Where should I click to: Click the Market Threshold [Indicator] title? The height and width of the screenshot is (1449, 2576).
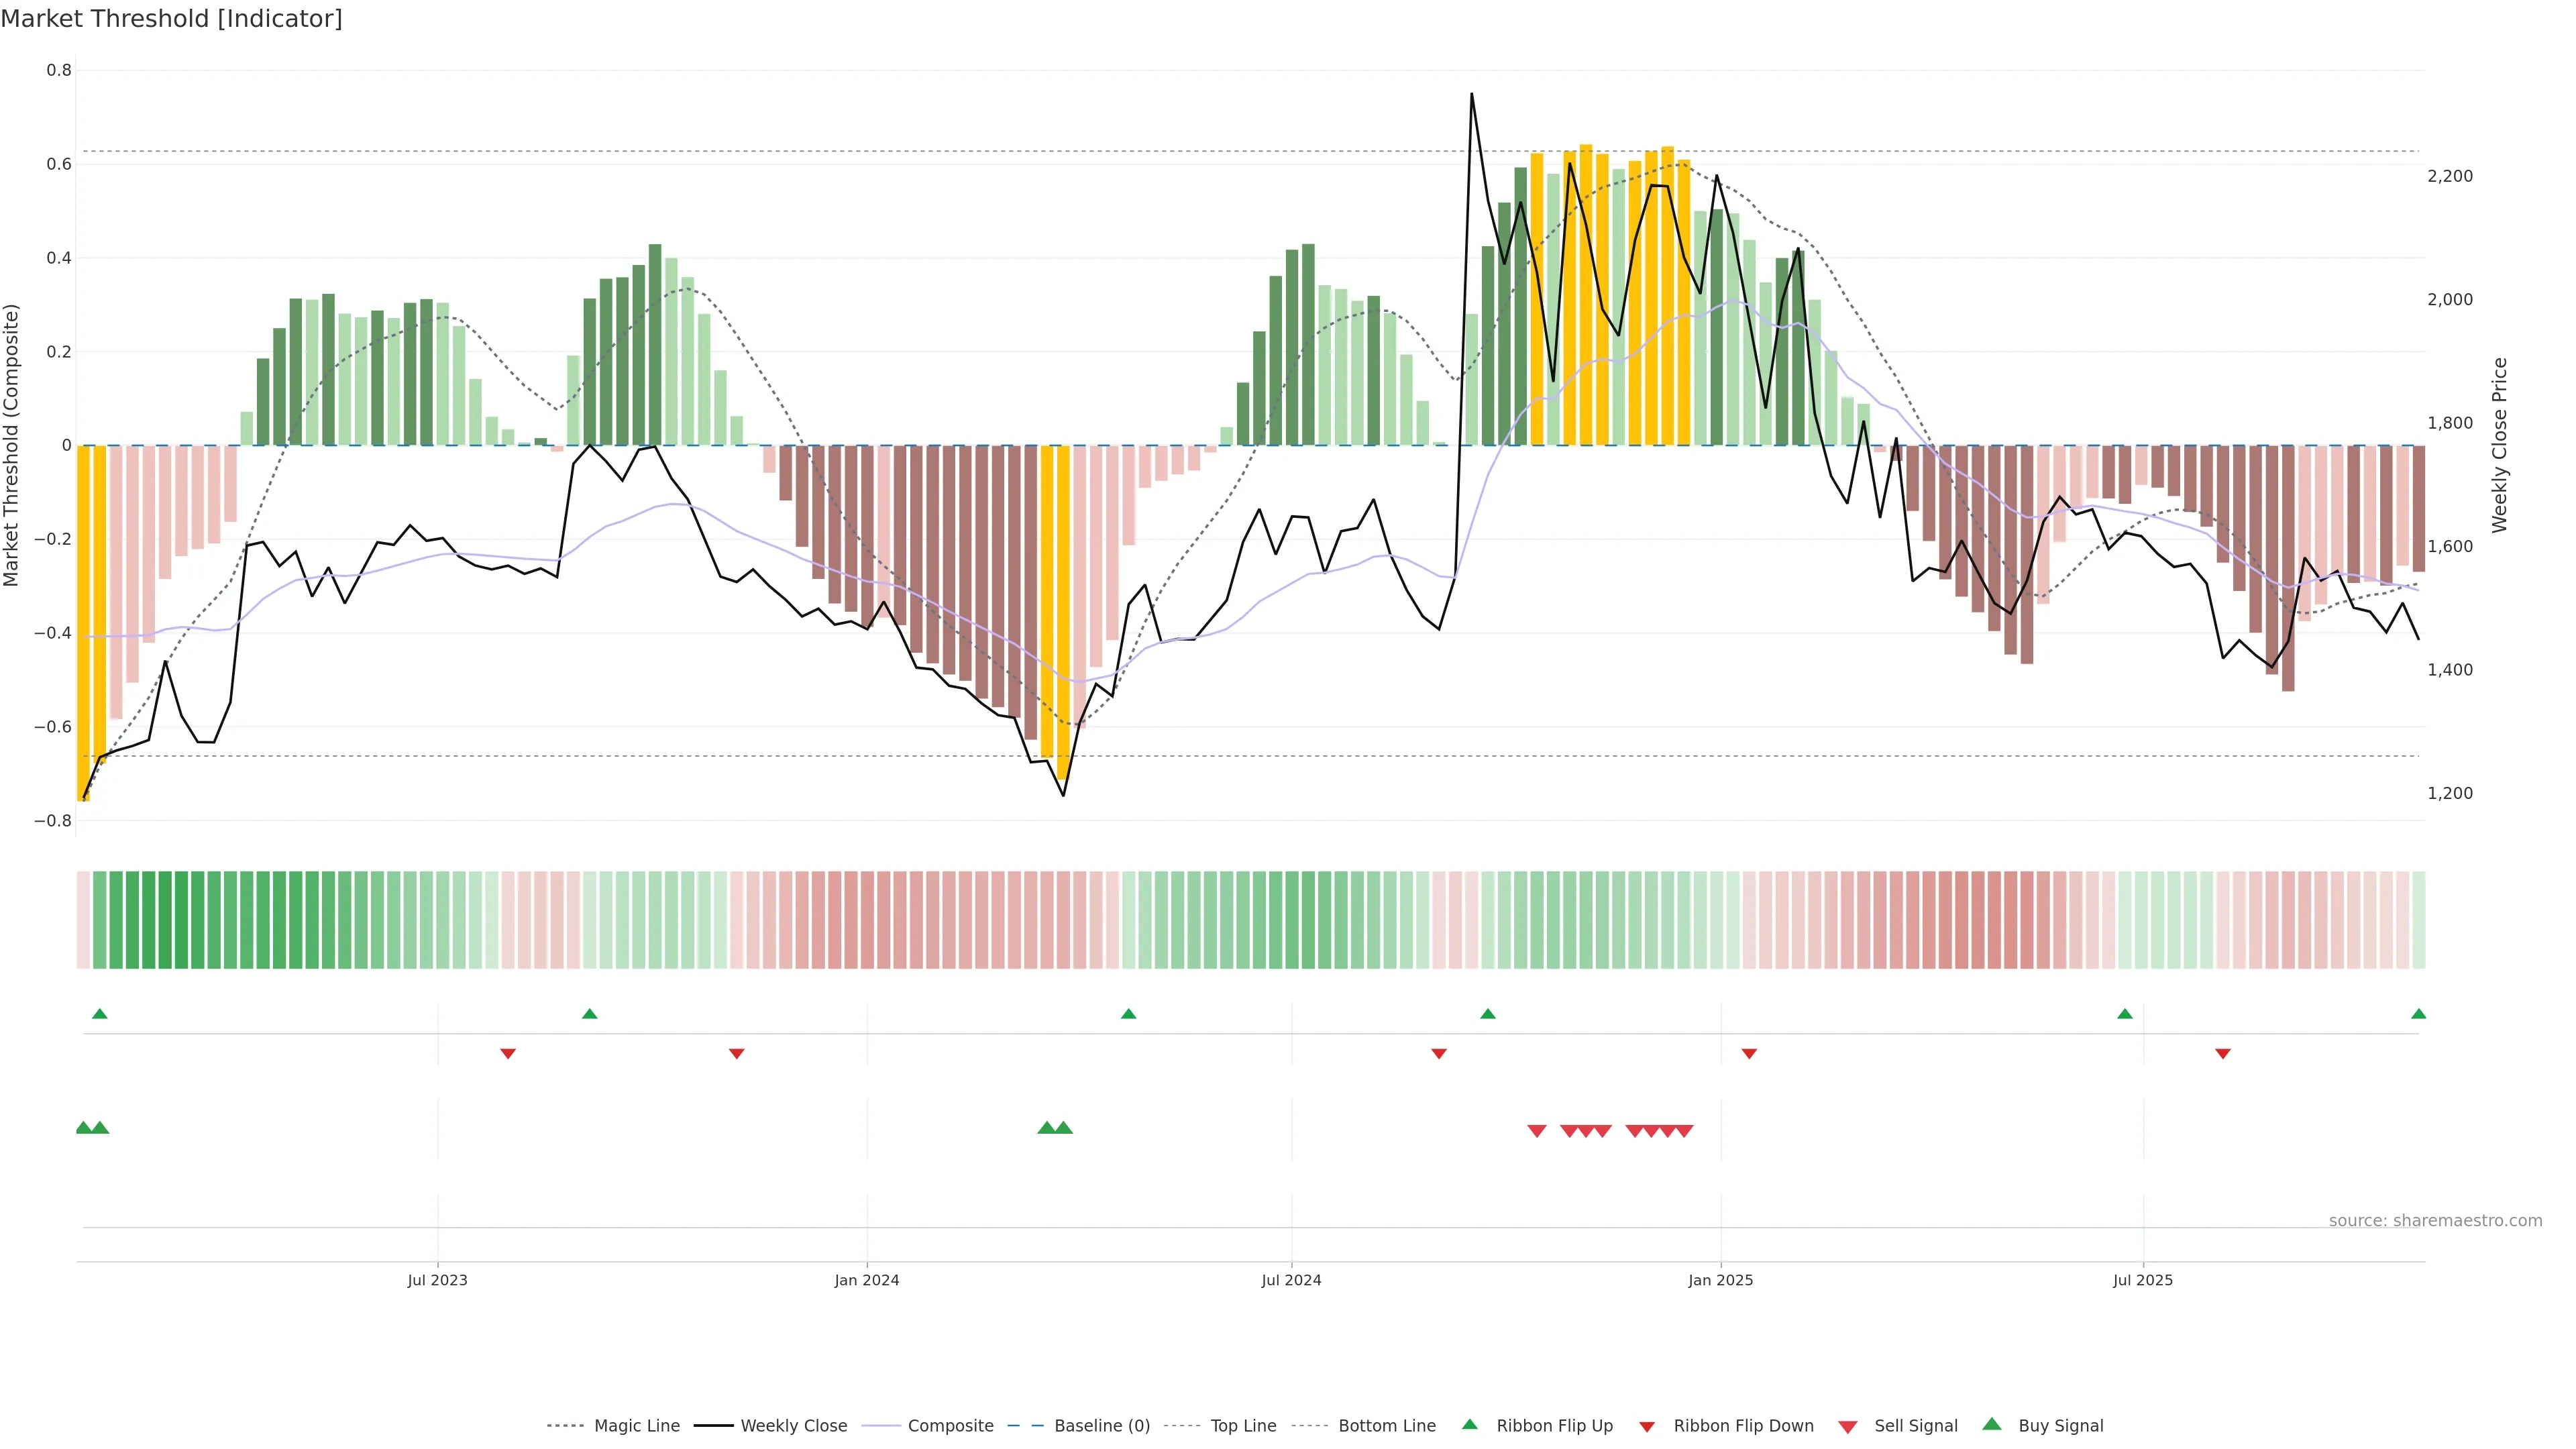[171, 19]
